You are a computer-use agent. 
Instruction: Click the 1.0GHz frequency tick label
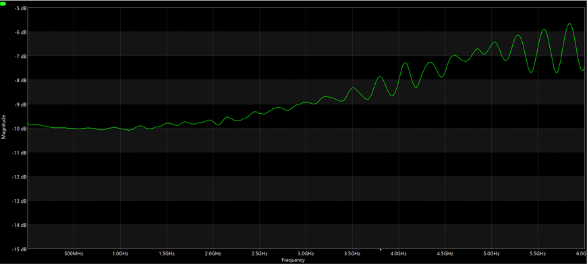tap(120, 253)
